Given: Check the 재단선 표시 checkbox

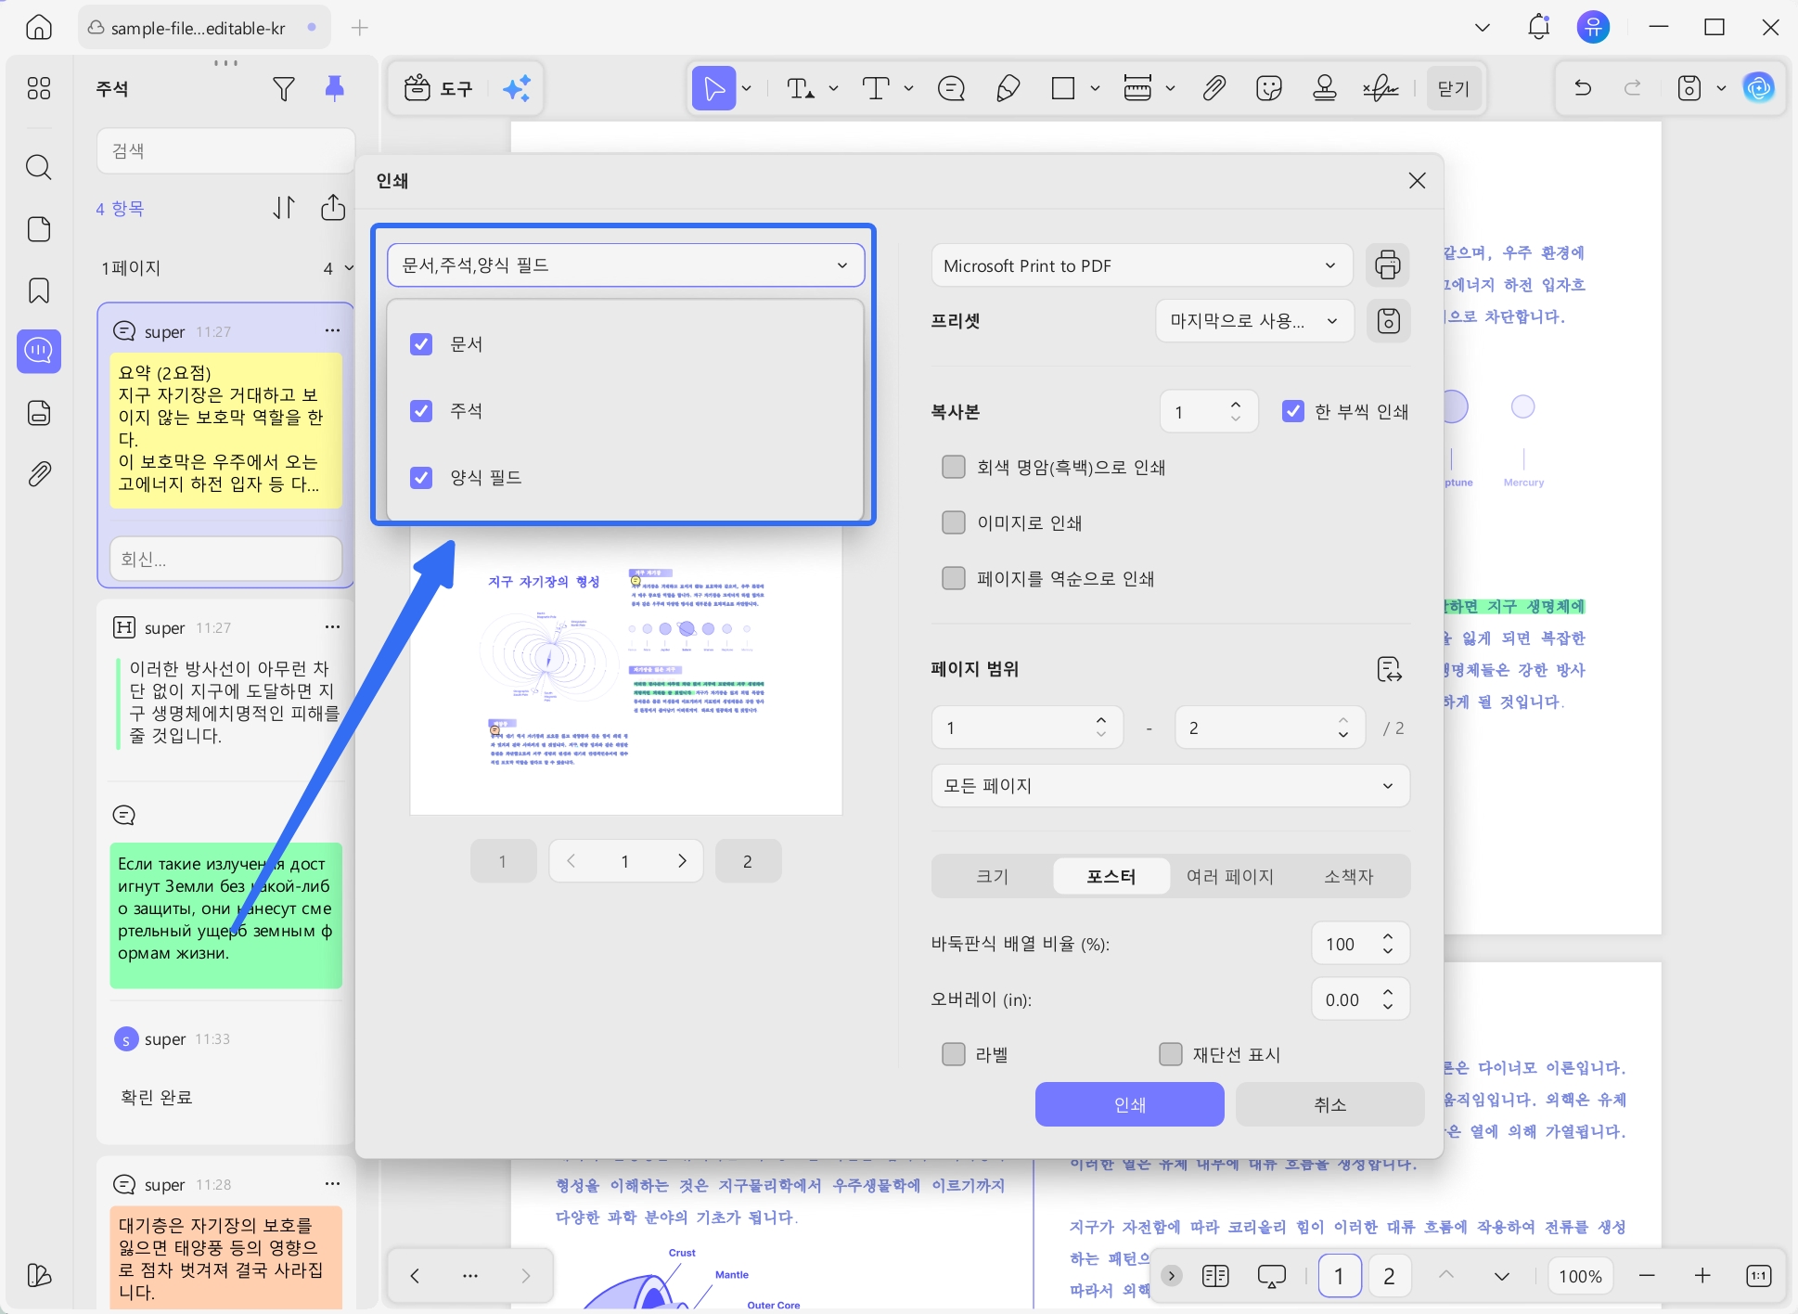Looking at the screenshot, I should 1171,1054.
